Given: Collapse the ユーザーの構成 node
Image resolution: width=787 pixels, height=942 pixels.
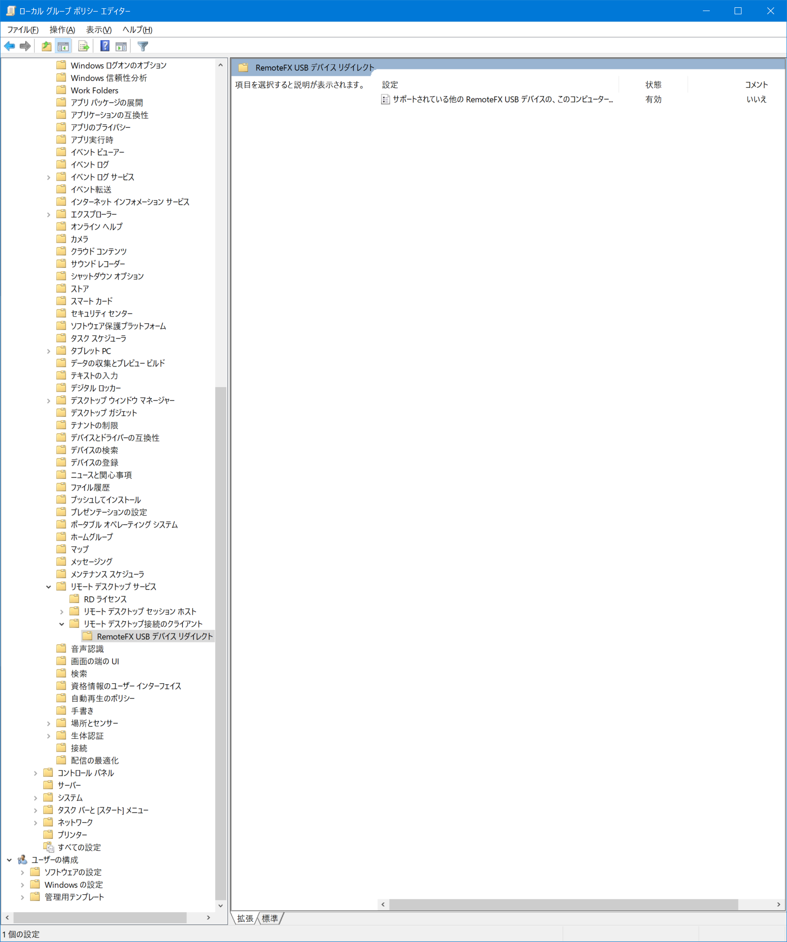Looking at the screenshot, I should coord(9,860).
